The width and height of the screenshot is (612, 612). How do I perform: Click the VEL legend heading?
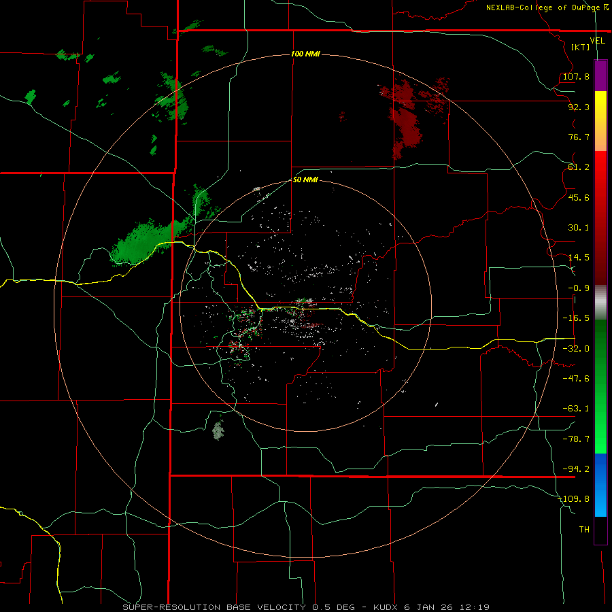(x=598, y=41)
